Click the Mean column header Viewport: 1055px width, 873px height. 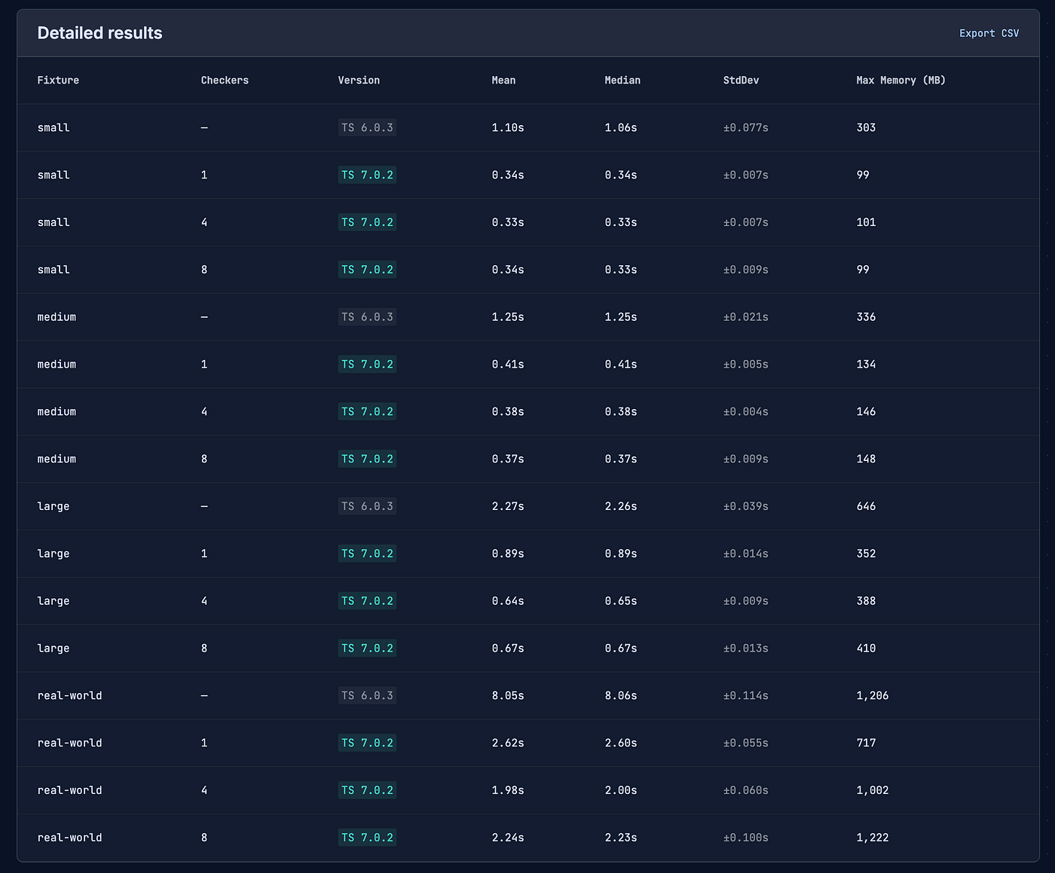(x=503, y=81)
